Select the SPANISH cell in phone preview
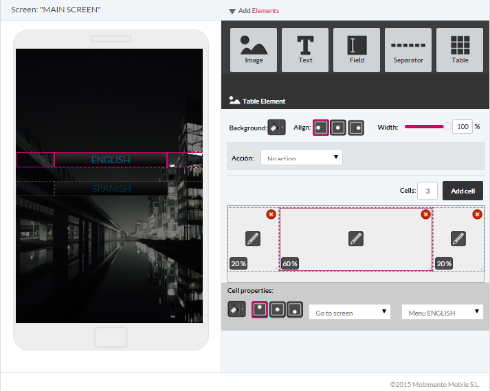This screenshot has height=391, width=490. coord(111,189)
